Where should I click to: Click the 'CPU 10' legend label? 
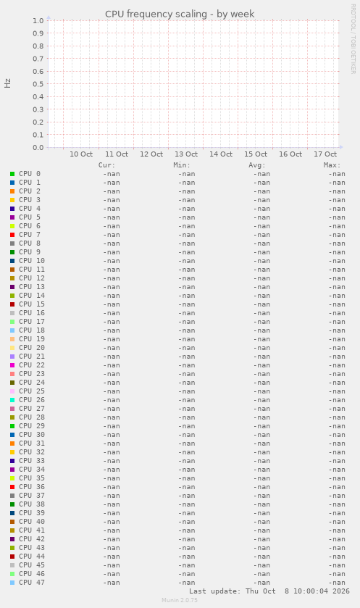coord(32,261)
